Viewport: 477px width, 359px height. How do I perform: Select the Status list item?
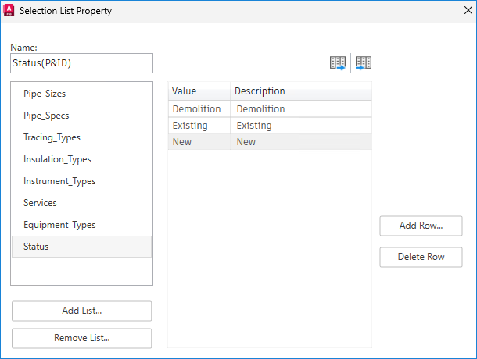pyautogui.click(x=36, y=247)
